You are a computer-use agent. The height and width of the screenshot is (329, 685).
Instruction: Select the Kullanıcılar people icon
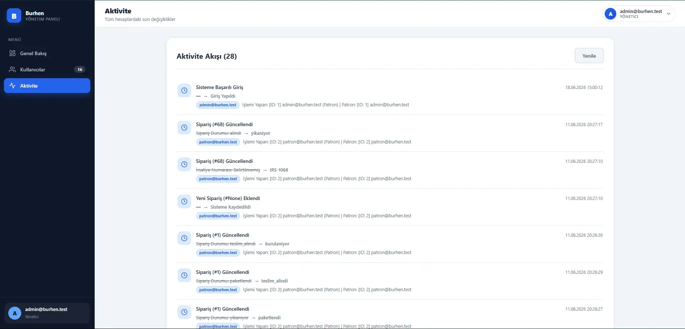[12, 70]
